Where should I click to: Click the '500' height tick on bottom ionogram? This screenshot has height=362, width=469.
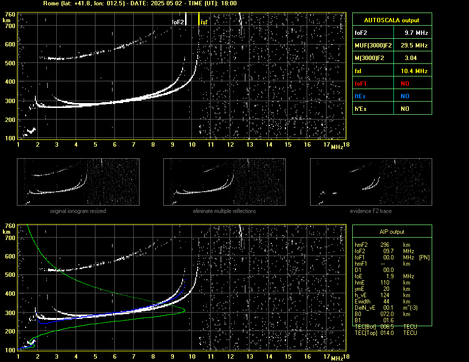click(10, 275)
